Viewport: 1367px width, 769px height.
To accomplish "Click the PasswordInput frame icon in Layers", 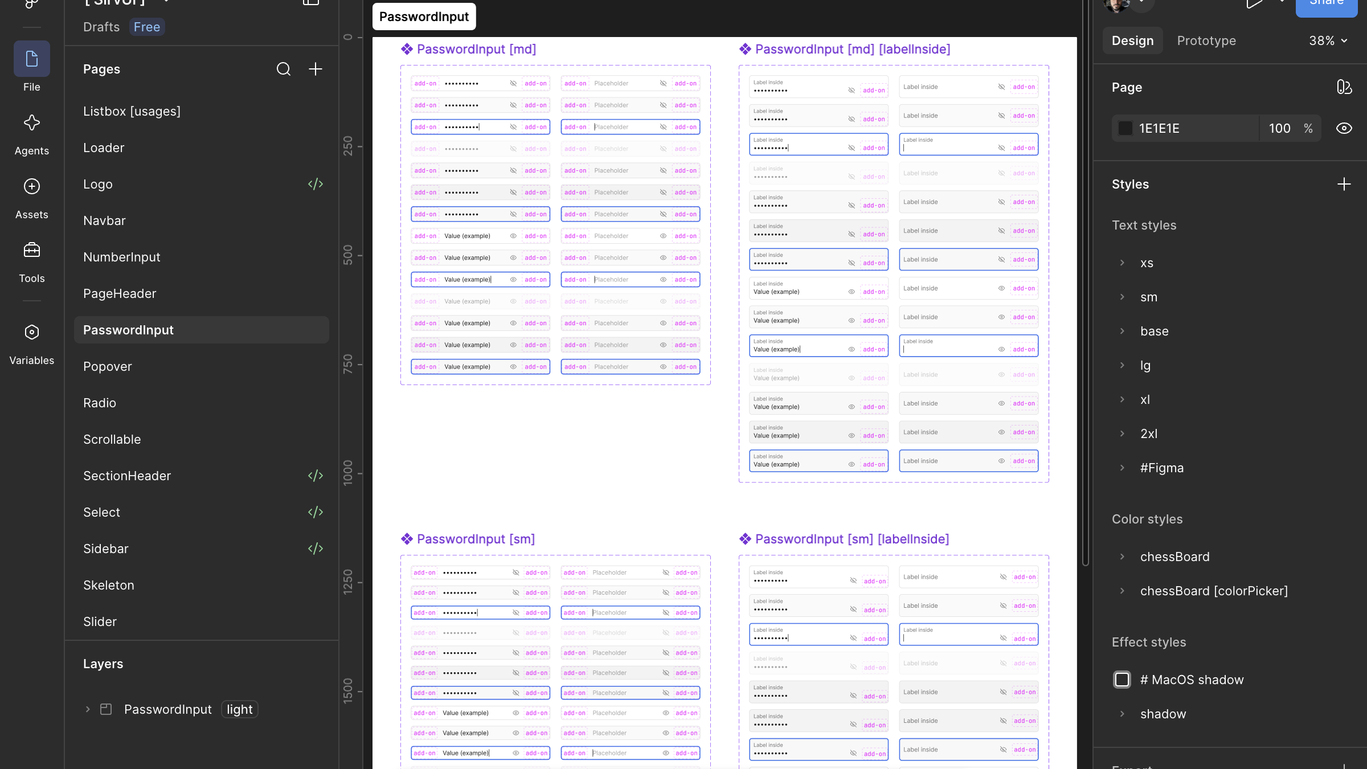I will [x=106, y=709].
